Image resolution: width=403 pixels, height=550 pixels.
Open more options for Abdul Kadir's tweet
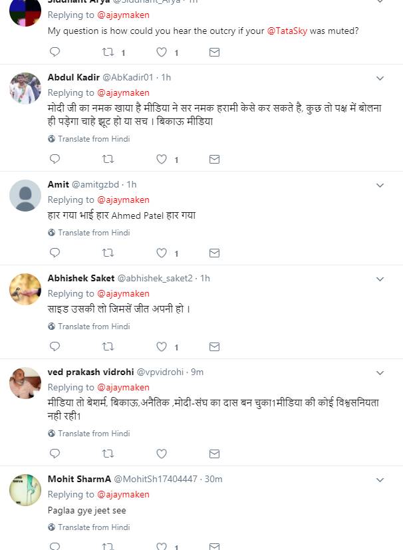380,78
